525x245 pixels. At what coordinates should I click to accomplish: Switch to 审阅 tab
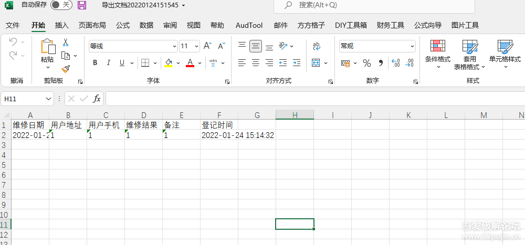[170, 25]
